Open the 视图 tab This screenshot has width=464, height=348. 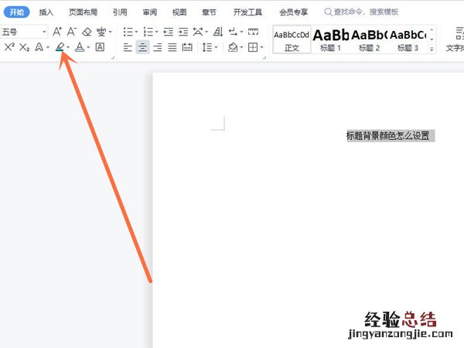(179, 12)
